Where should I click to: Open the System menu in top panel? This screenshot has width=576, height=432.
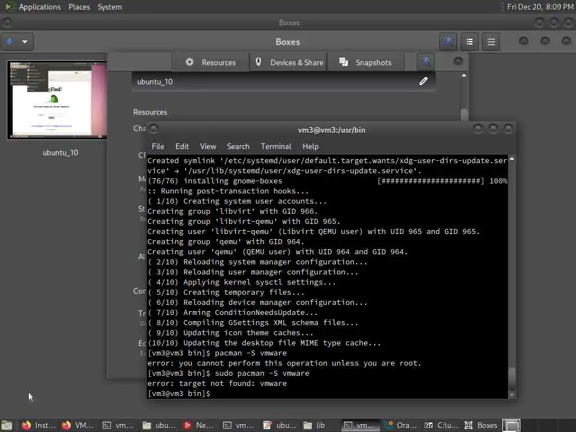coord(110,7)
